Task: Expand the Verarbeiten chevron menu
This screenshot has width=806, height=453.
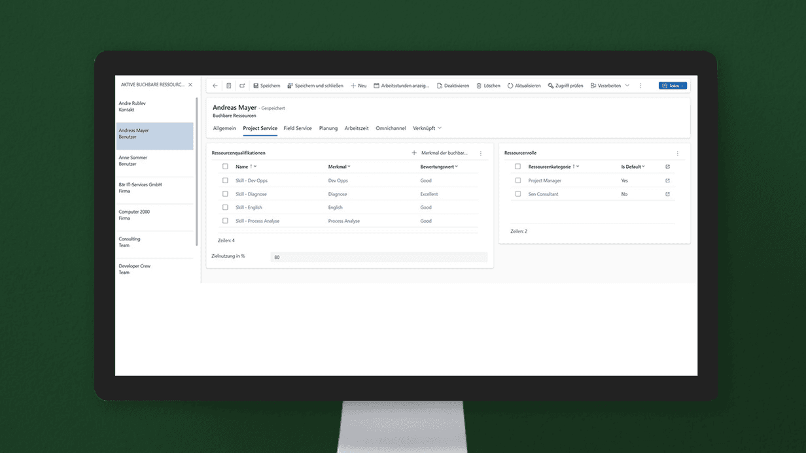Action: (627, 86)
